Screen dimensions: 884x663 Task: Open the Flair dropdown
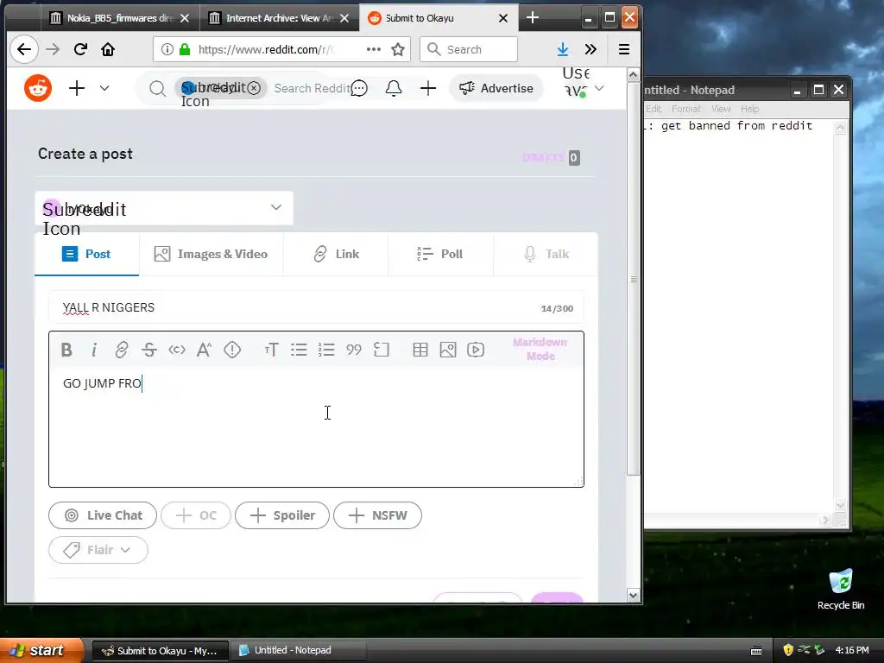(x=98, y=550)
